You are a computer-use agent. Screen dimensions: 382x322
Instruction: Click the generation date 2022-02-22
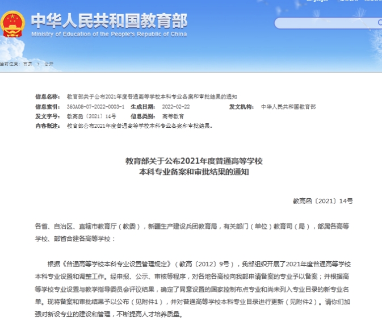pyautogui.click(x=176, y=107)
